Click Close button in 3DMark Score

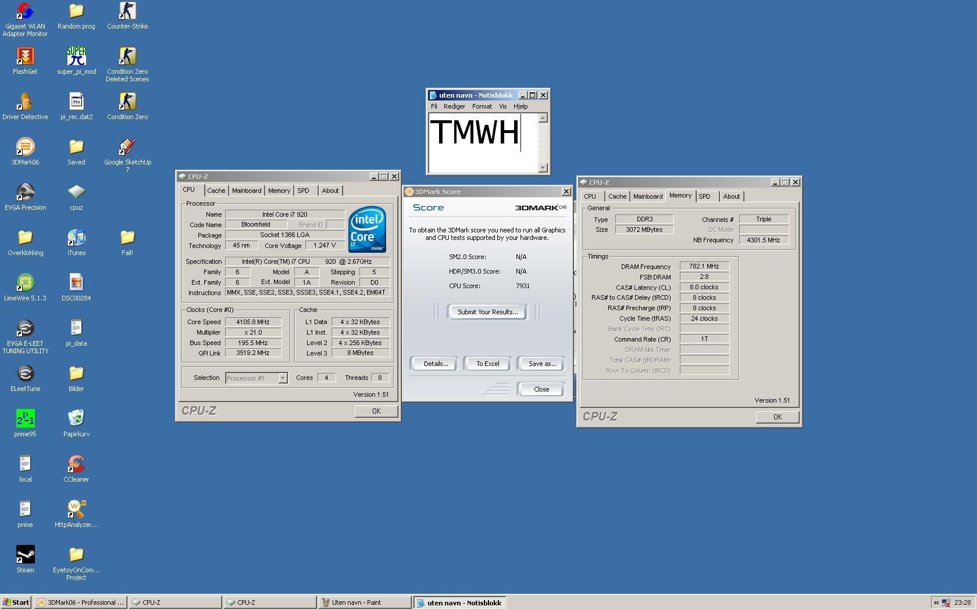coord(541,389)
